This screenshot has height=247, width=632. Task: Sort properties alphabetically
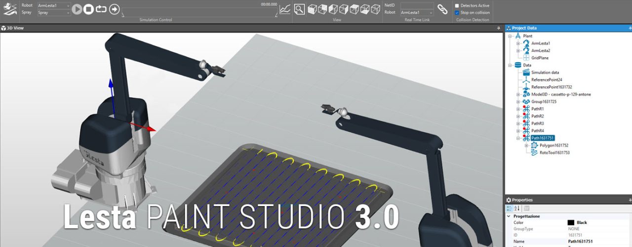pyautogui.click(x=517, y=208)
